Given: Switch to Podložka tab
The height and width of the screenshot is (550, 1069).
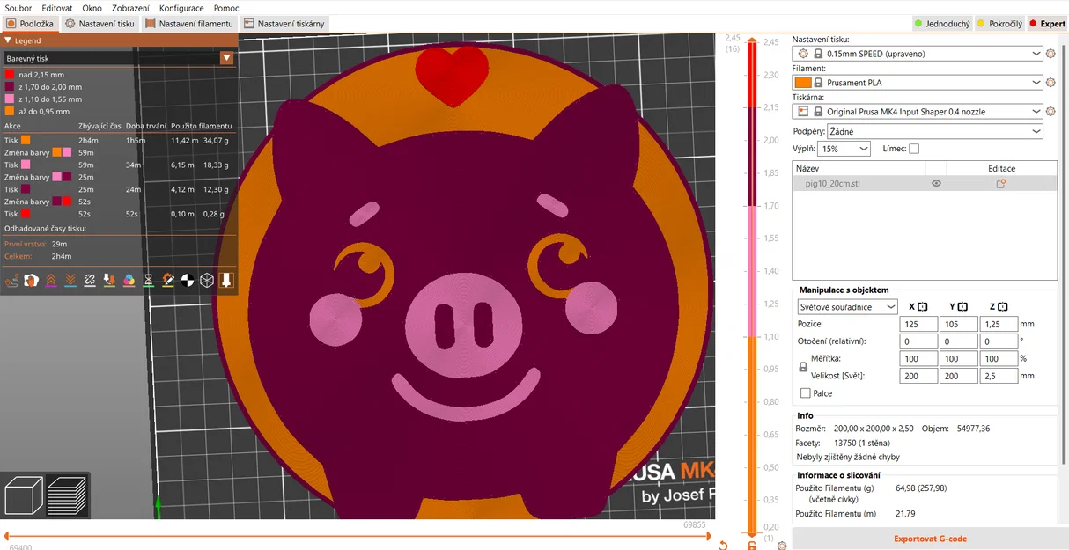Looking at the screenshot, I should (30, 24).
